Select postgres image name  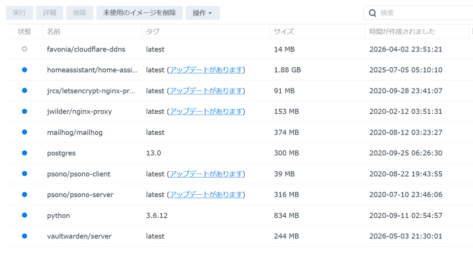tap(61, 153)
